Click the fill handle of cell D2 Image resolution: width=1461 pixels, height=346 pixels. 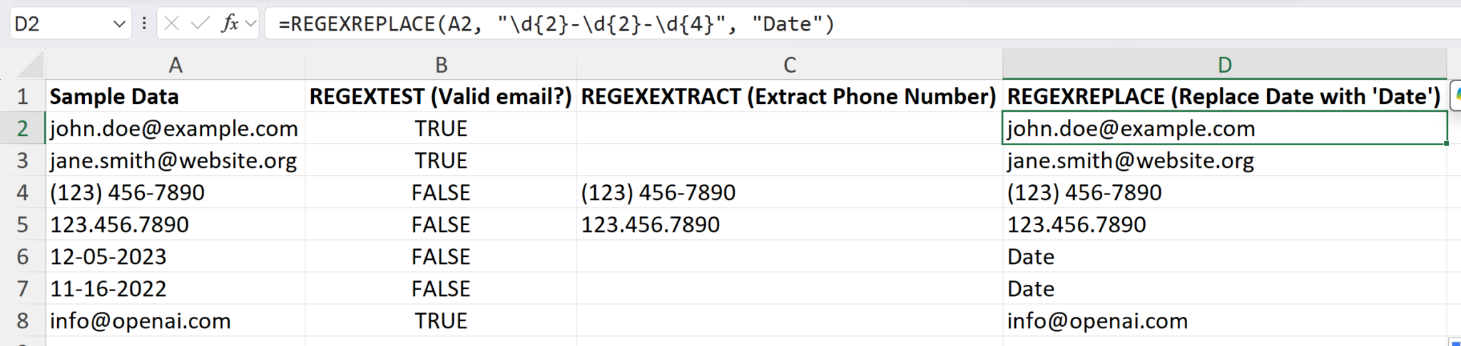coord(1446,144)
